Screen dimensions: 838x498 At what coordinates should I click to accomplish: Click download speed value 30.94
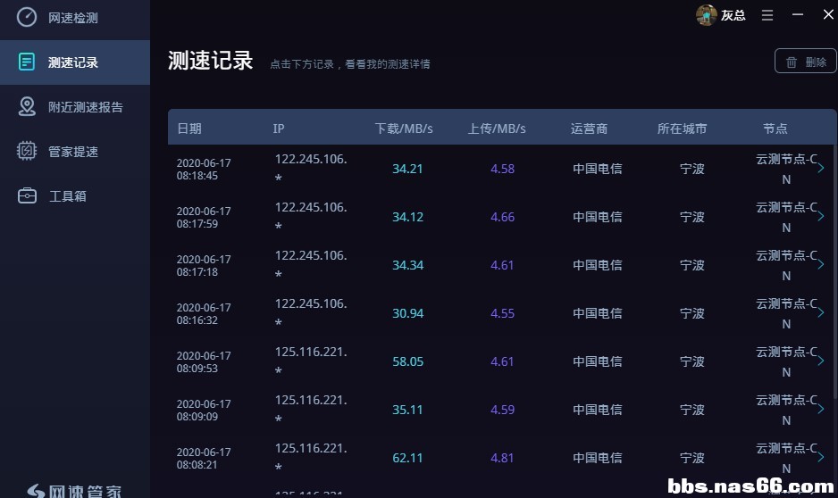[407, 313]
